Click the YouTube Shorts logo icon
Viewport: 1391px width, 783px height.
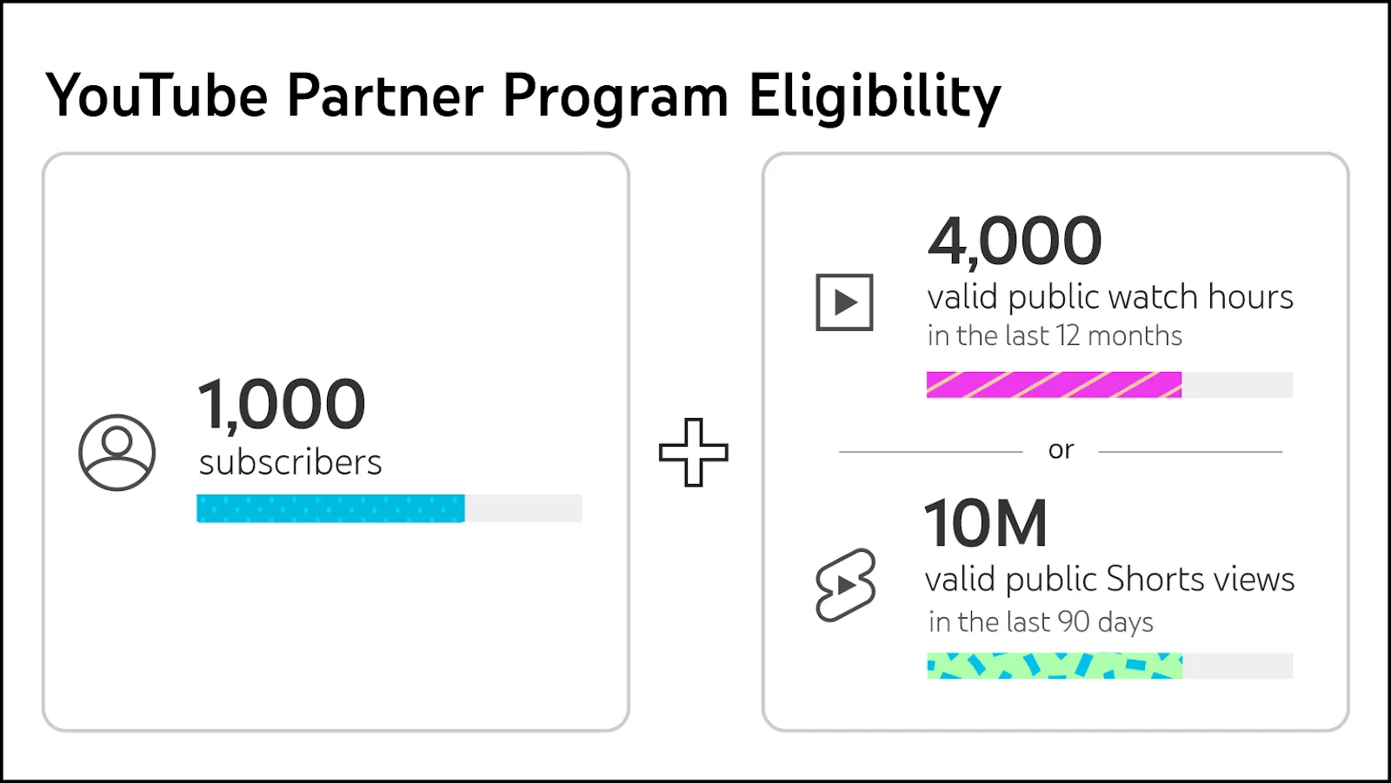click(x=845, y=585)
